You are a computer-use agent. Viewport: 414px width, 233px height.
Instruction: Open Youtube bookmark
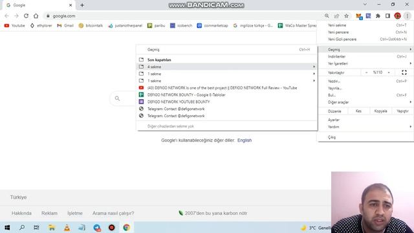(14, 26)
